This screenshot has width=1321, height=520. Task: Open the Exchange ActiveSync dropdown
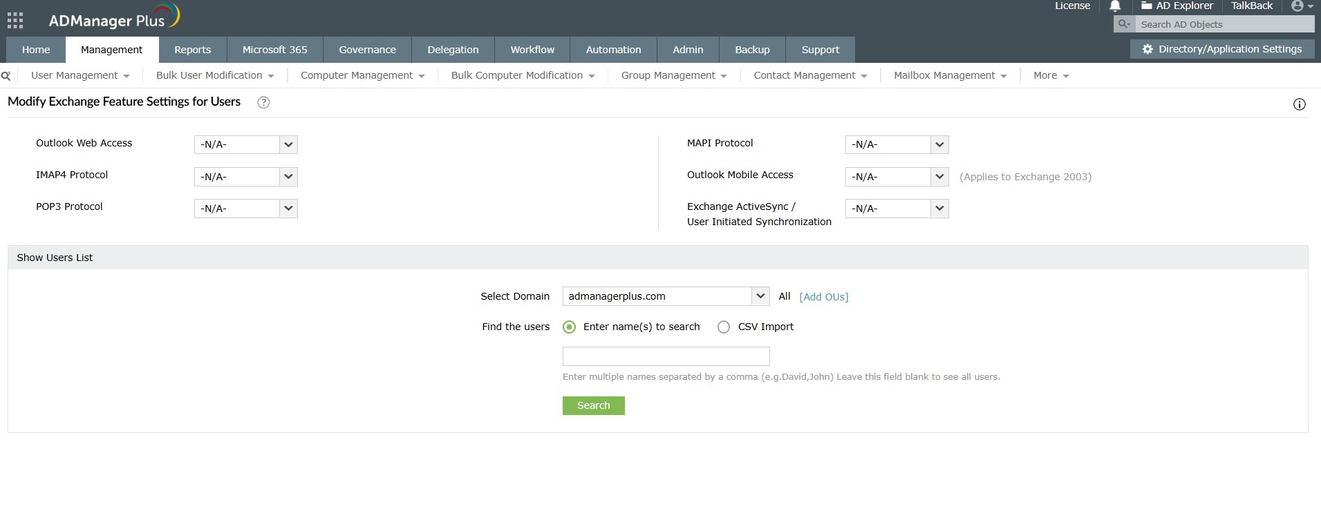click(x=897, y=209)
